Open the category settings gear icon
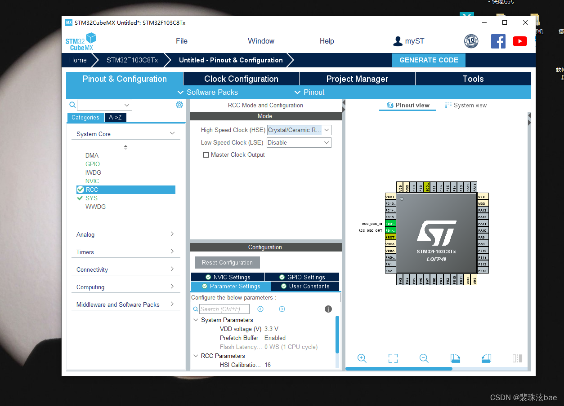The height and width of the screenshot is (406, 564). [179, 105]
